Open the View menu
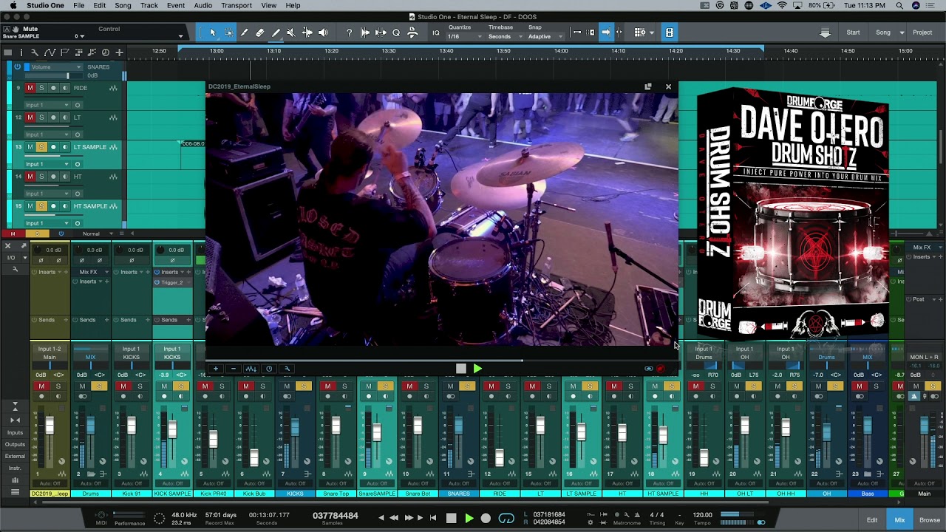The height and width of the screenshot is (532, 946). (x=269, y=5)
